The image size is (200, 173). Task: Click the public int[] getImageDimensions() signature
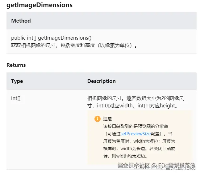(51, 38)
